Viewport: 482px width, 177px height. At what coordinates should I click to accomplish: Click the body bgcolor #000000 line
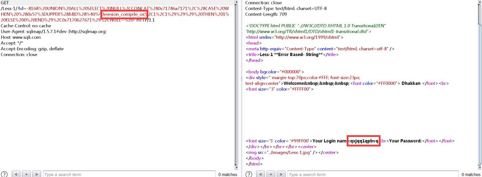(x=275, y=72)
